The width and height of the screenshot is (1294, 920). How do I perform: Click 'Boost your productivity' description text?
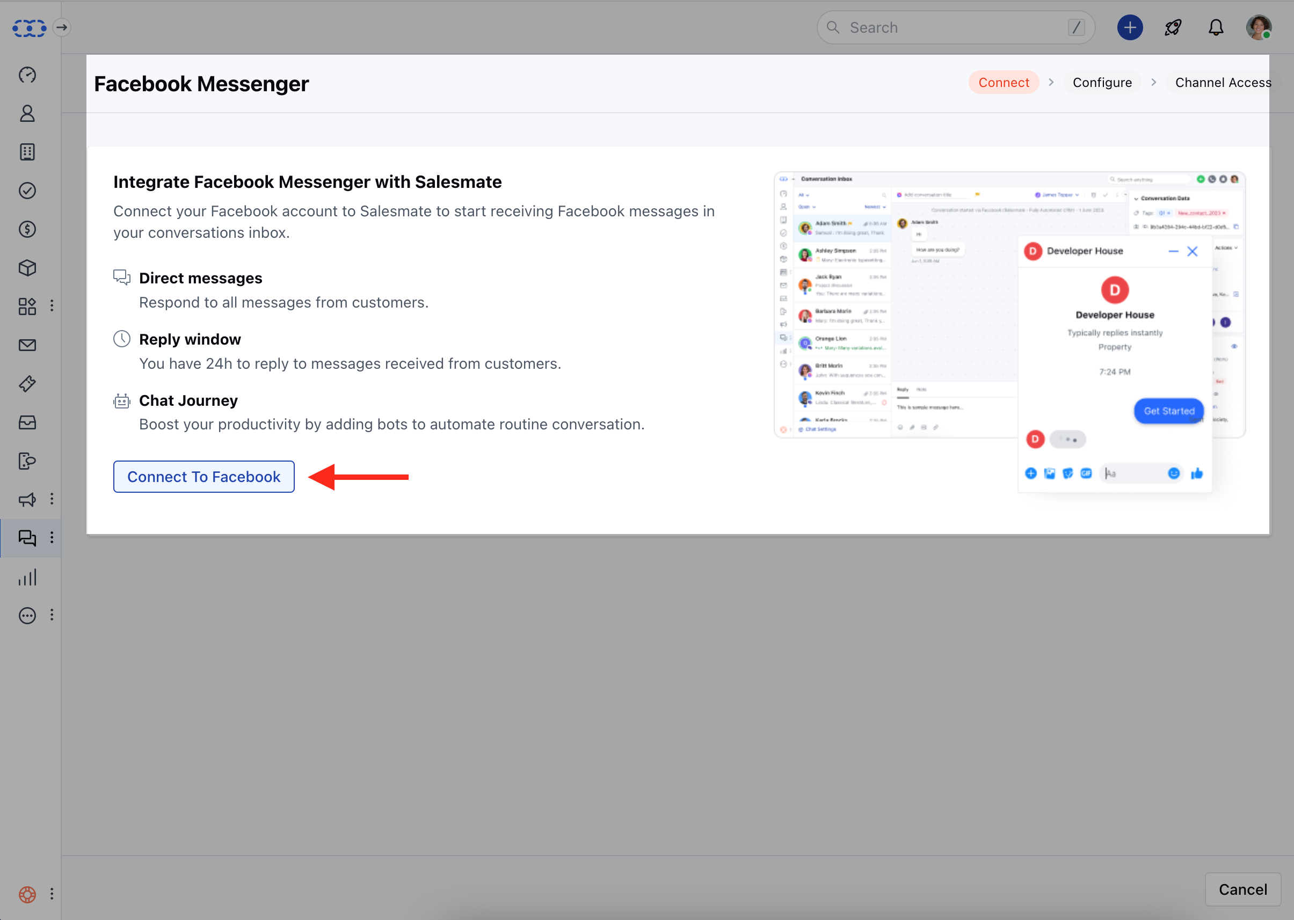(x=392, y=425)
